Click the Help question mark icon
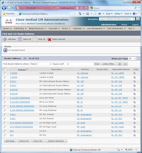Screen dimensions: 142x153 click(x=134, y=14)
